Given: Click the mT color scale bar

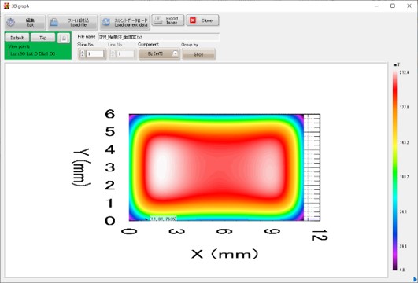Looking at the screenshot, I should click(395, 171).
